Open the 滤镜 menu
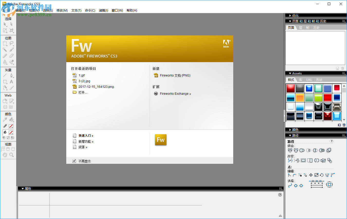 pos(104,11)
